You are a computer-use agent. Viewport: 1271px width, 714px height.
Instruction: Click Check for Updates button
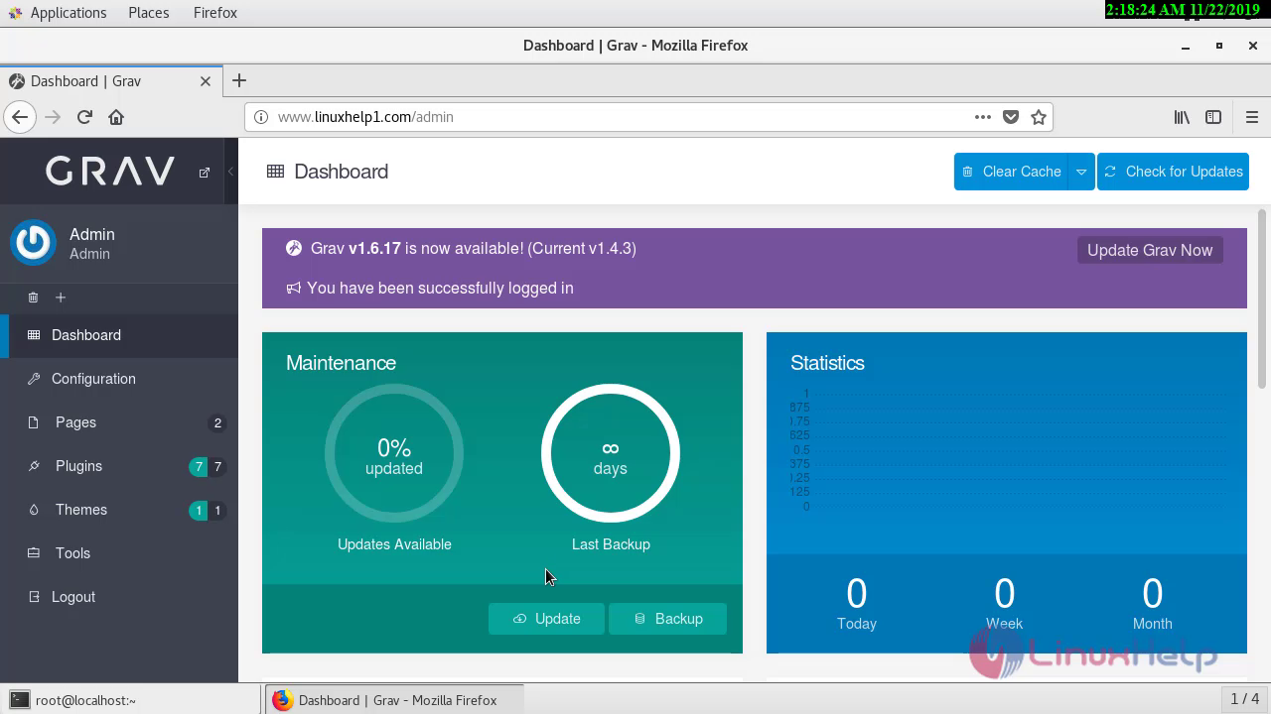[1173, 172]
